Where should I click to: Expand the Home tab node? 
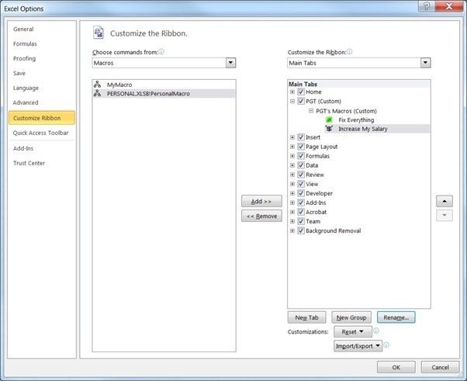coord(292,92)
